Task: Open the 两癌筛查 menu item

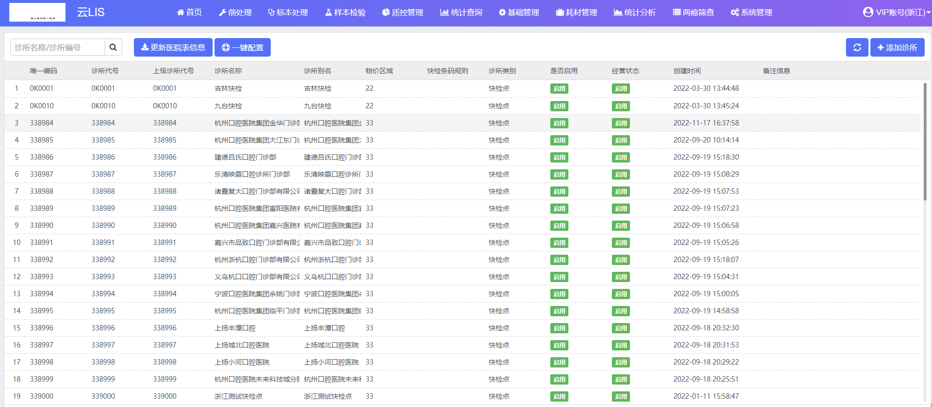Action: (693, 12)
